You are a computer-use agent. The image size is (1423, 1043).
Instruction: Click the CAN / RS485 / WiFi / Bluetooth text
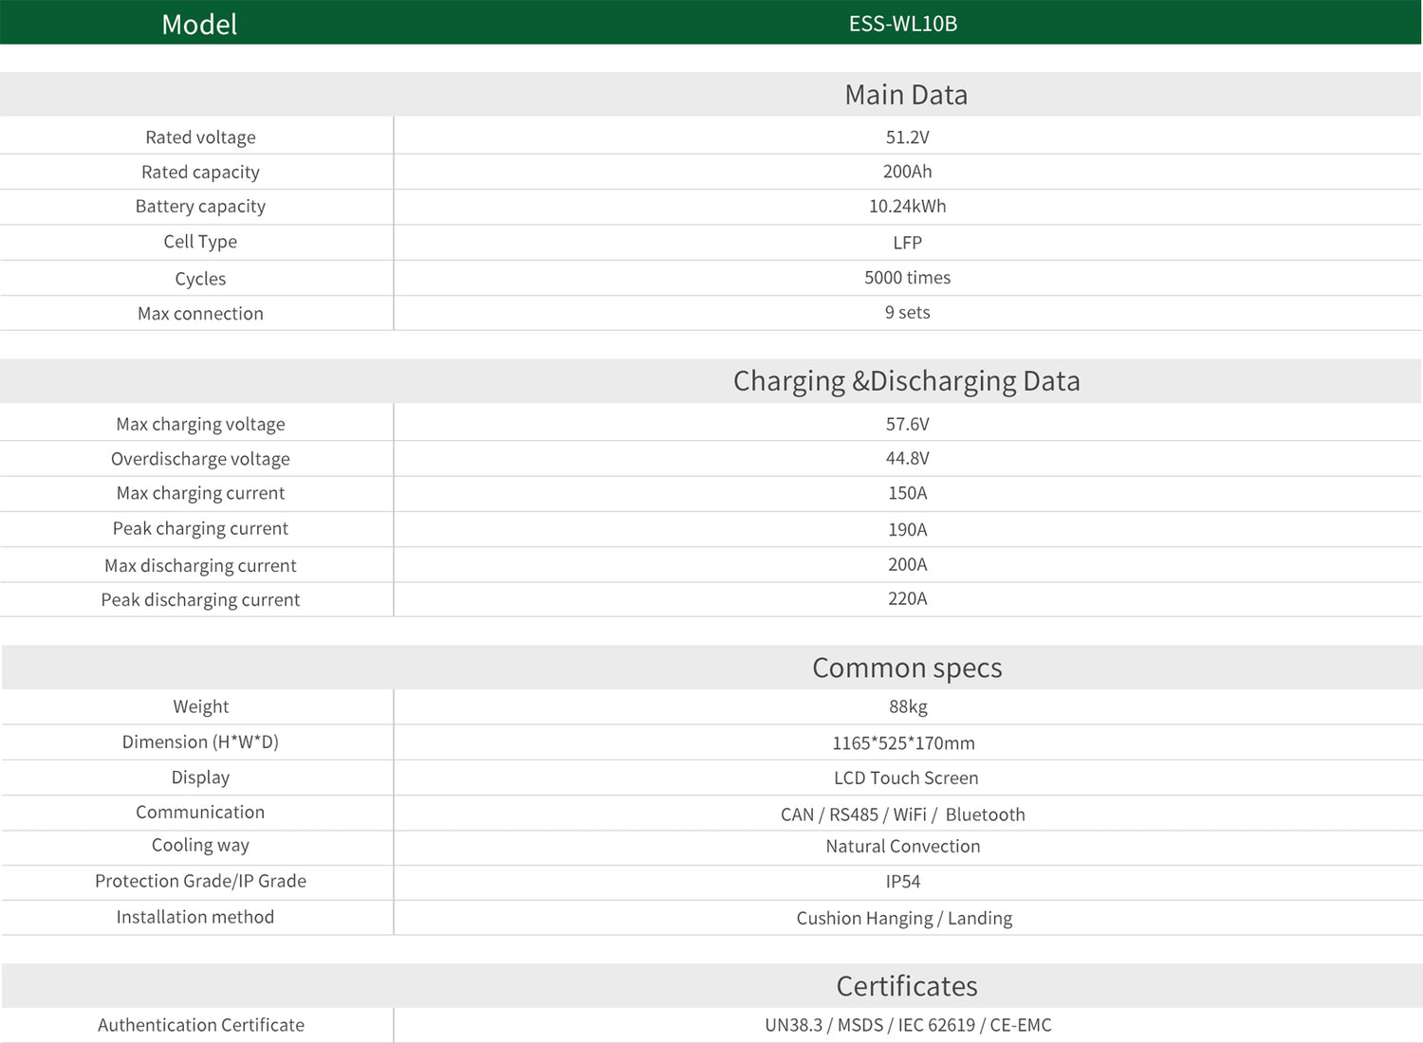[902, 814]
